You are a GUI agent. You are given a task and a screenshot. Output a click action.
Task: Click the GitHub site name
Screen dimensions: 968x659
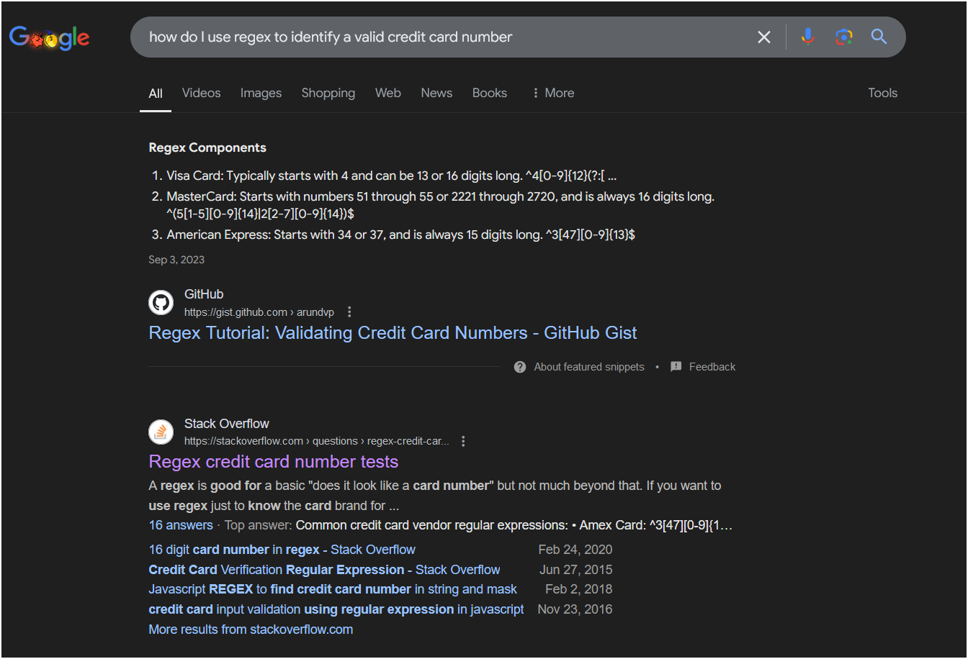click(204, 294)
